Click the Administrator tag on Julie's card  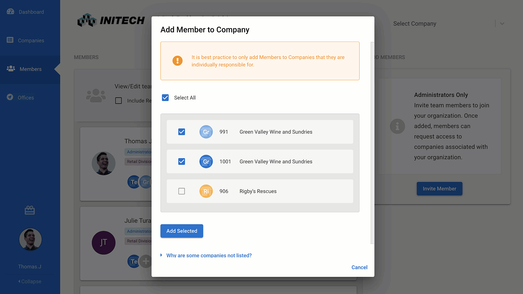click(x=138, y=231)
